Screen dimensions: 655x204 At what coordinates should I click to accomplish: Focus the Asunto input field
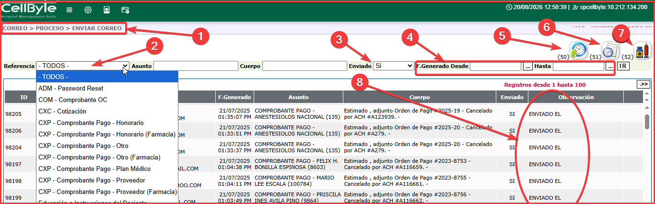(x=196, y=66)
